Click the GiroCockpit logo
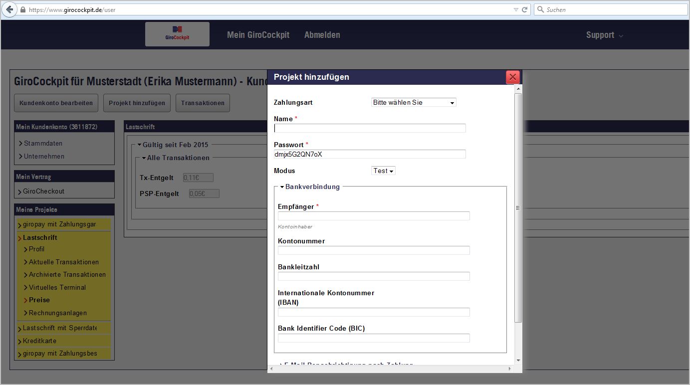The height and width of the screenshot is (385, 690). [177, 34]
